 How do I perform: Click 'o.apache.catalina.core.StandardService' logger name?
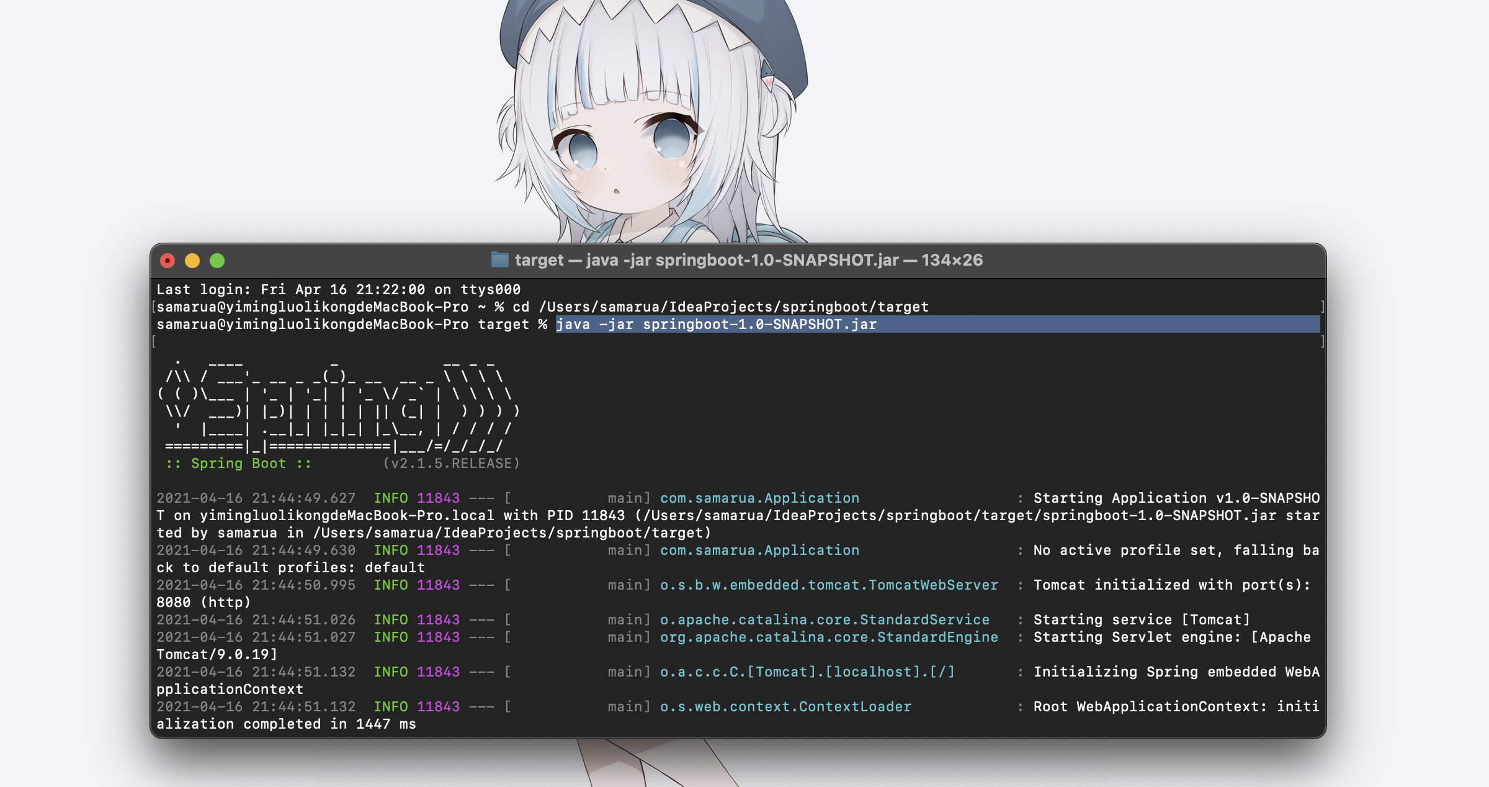click(825, 619)
